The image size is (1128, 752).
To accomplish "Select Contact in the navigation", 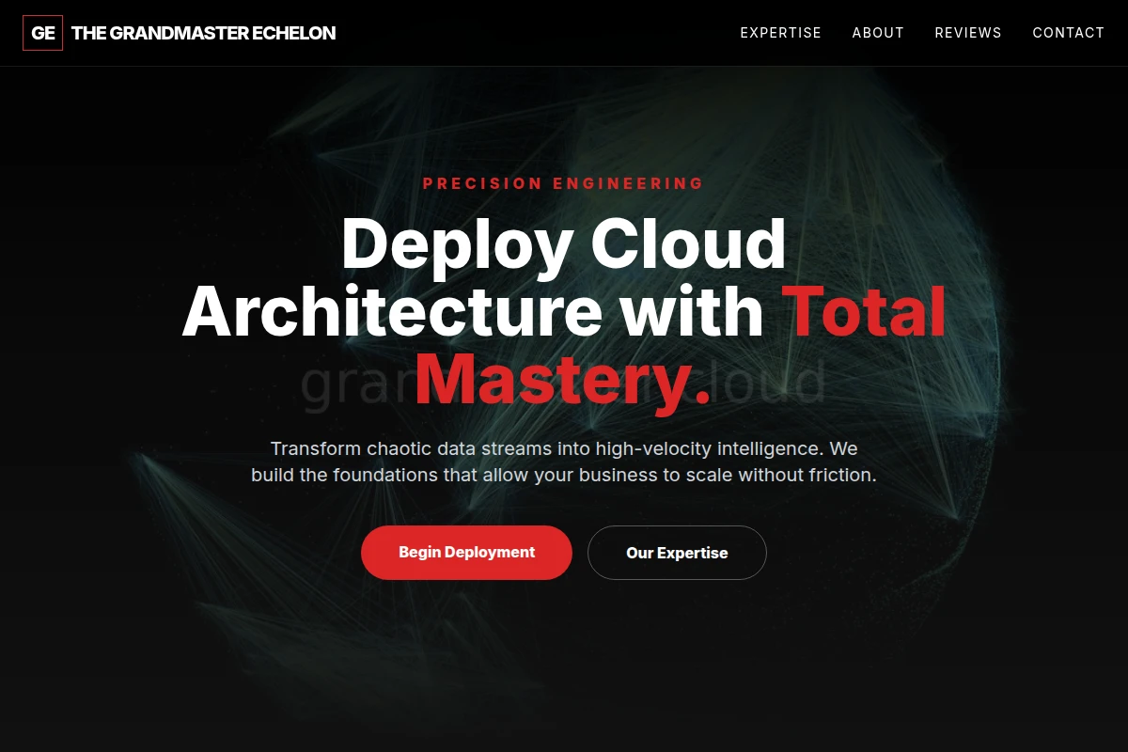I will [x=1068, y=33].
